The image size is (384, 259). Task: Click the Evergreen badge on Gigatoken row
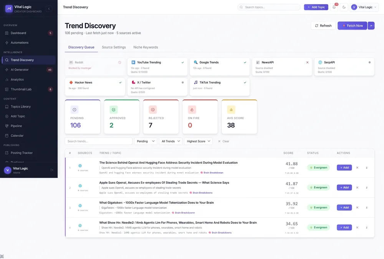pos(318,208)
